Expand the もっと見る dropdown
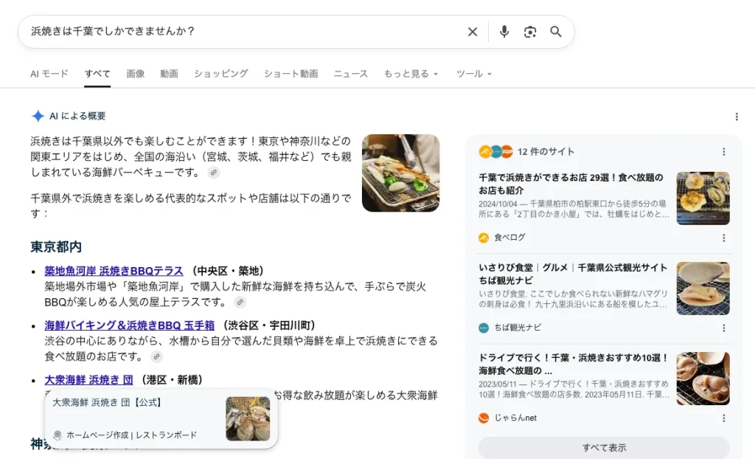 point(411,74)
